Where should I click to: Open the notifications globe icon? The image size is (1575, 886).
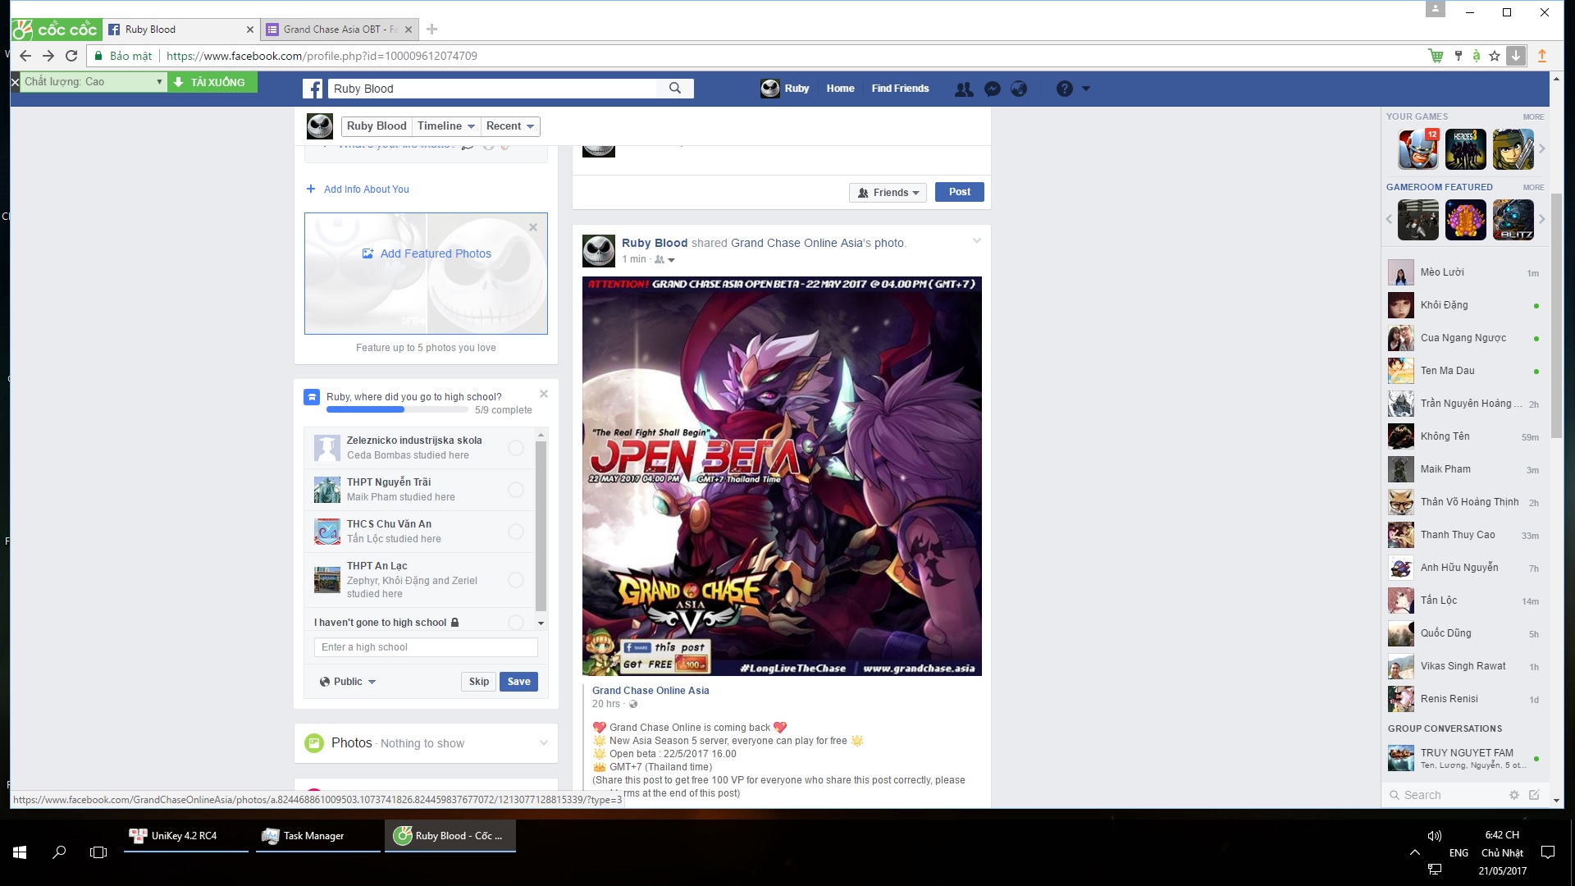coord(1019,89)
